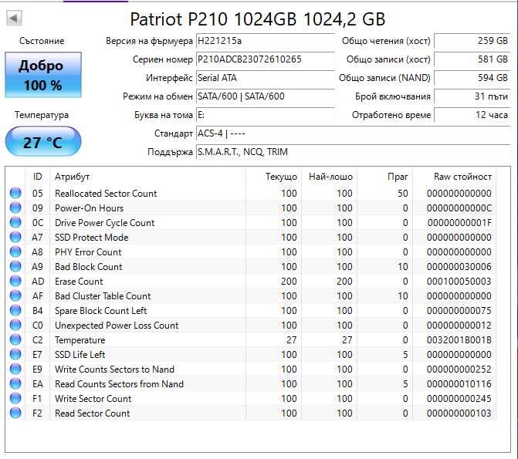The width and height of the screenshot is (518, 459).
Task: Click status circle for Temperature attribute
Action: point(15,339)
